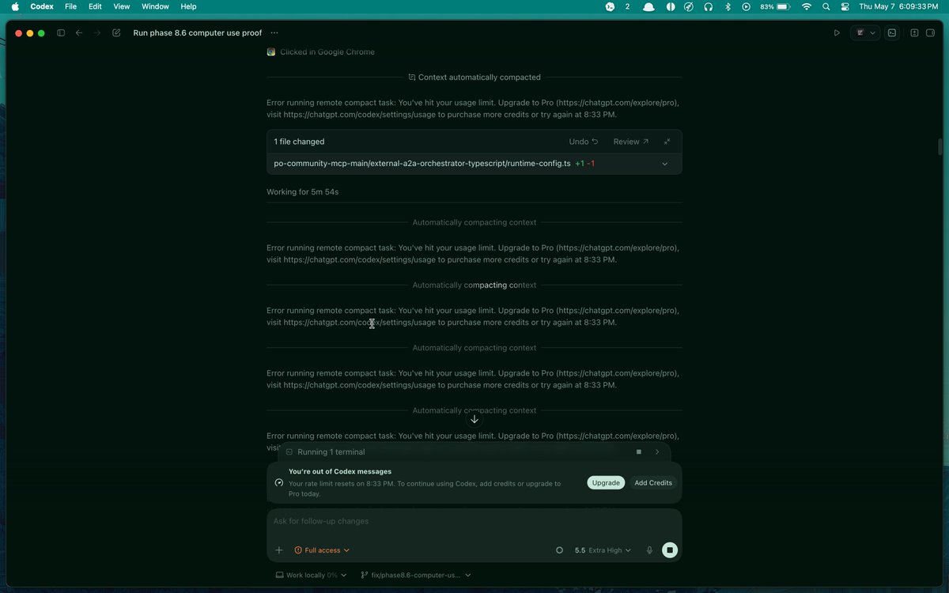Click 'Context automatically compacted' label
The image size is (949, 593).
point(479,77)
